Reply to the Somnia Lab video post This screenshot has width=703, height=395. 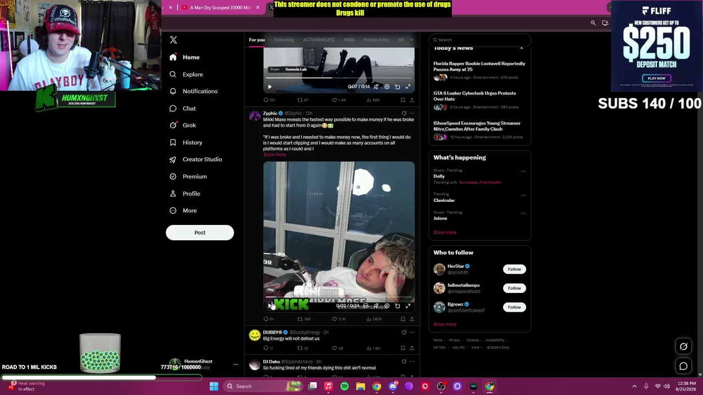coord(269,100)
